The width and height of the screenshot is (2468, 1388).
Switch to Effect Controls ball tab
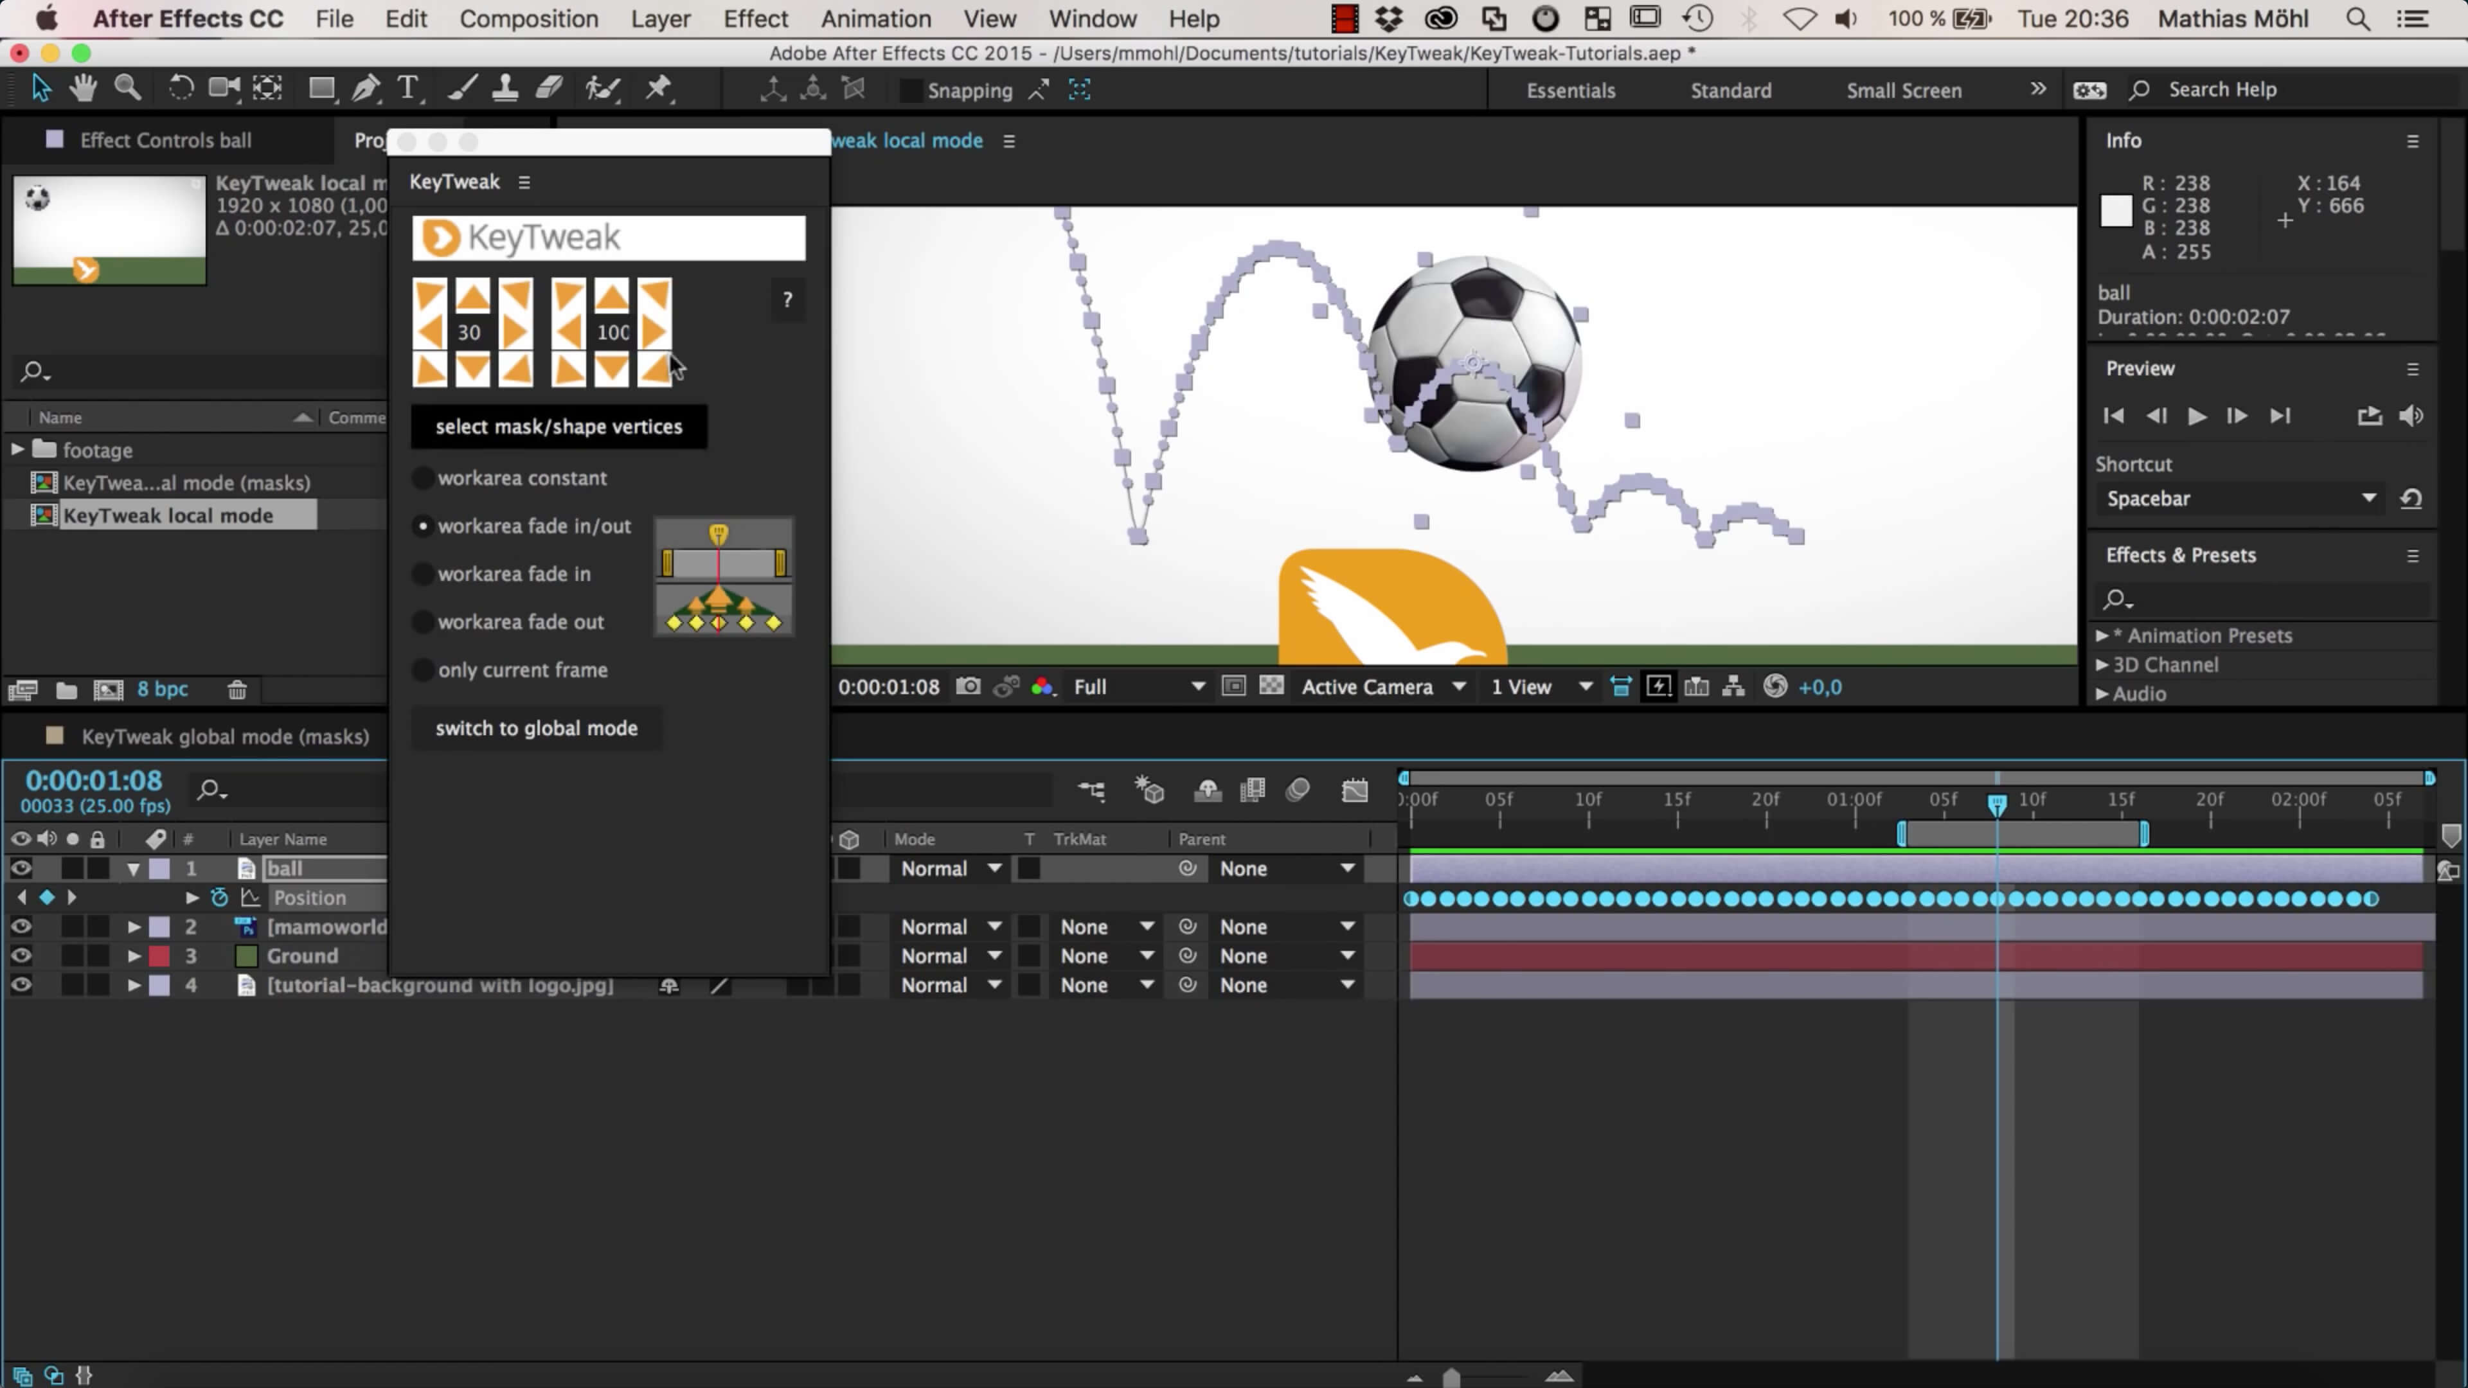pyautogui.click(x=165, y=140)
